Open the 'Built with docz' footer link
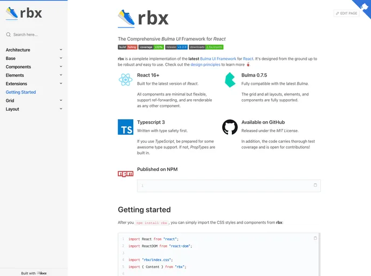 click(x=34, y=273)
